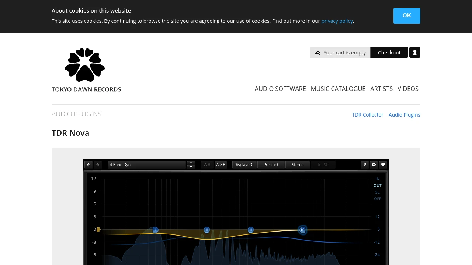The height and width of the screenshot is (265, 472).
Task: Open the plugin settings gear icon
Action: coord(374,165)
